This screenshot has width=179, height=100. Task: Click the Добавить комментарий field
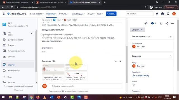click(85, 86)
